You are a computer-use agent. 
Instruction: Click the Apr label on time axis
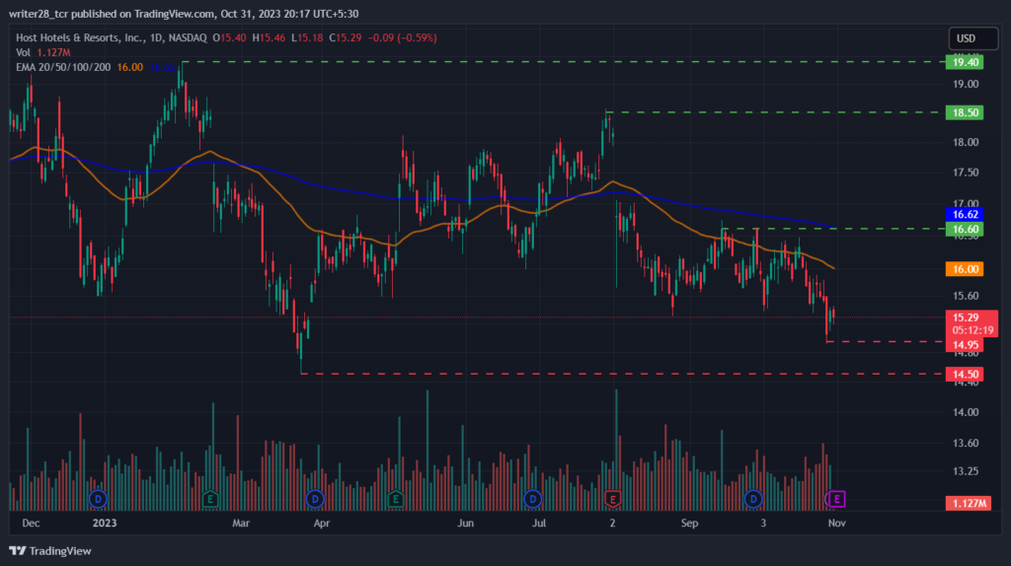(322, 523)
